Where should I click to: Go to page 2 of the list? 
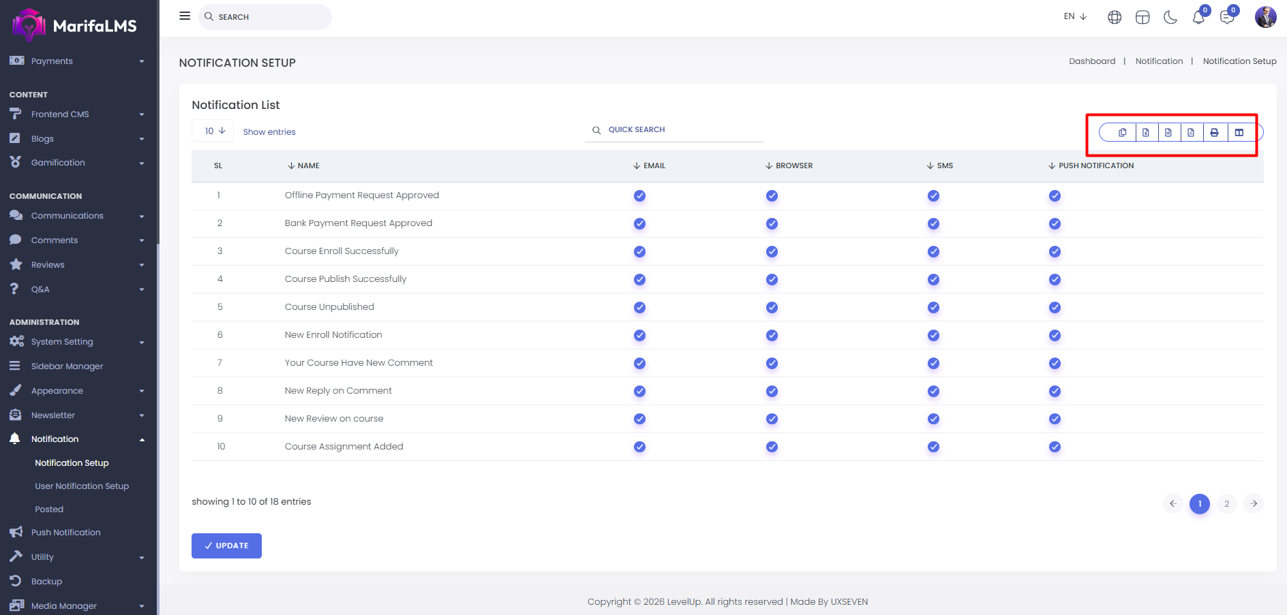1226,504
